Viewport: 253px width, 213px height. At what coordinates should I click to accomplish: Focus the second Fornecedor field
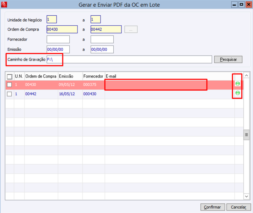(102, 39)
